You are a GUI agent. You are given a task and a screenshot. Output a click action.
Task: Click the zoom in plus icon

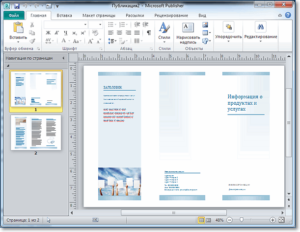tap(273, 220)
